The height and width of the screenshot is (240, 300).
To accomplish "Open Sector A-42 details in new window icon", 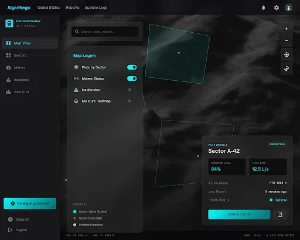I will (279, 215).
